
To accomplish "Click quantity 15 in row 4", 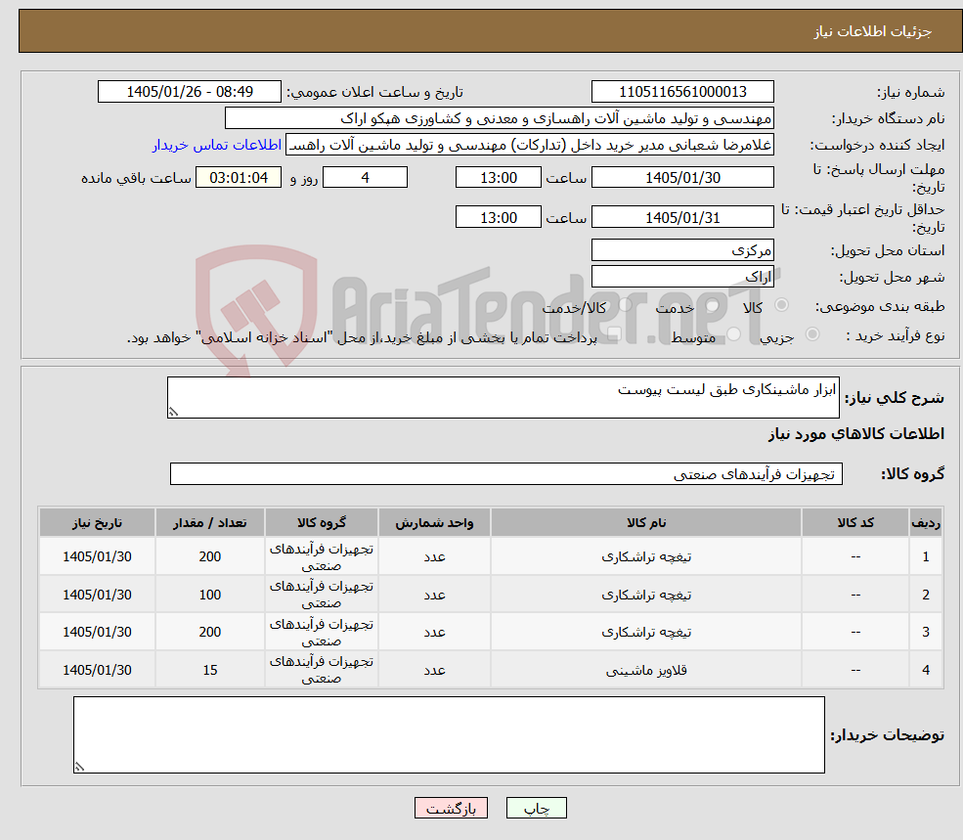I will (x=210, y=670).
